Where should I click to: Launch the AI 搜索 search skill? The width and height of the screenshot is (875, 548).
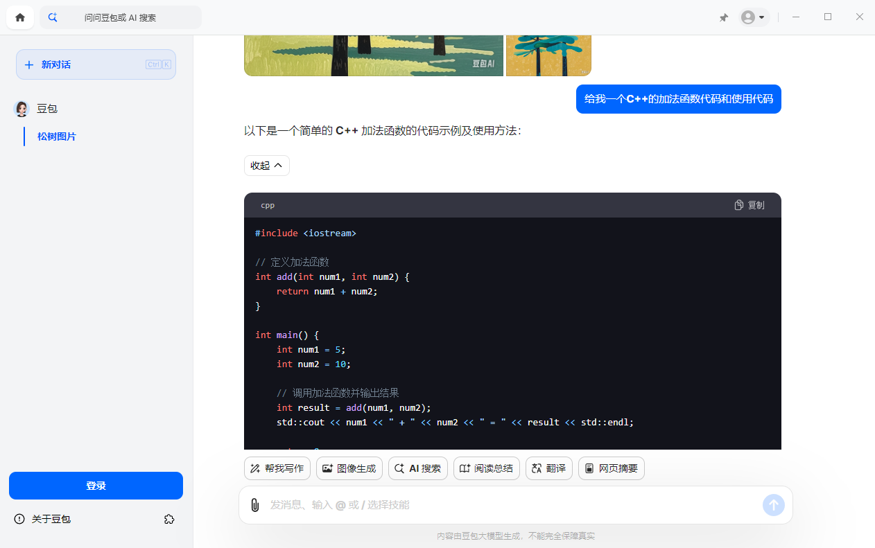(x=417, y=468)
